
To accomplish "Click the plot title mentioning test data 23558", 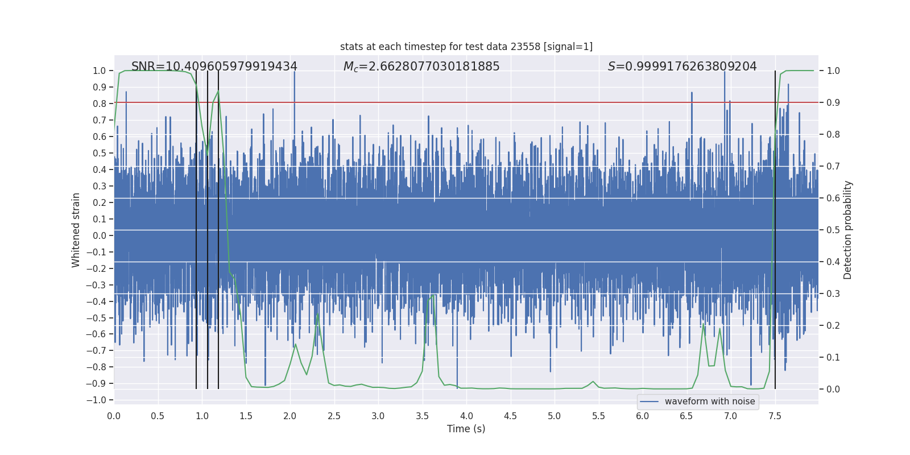I will point(466,47).
